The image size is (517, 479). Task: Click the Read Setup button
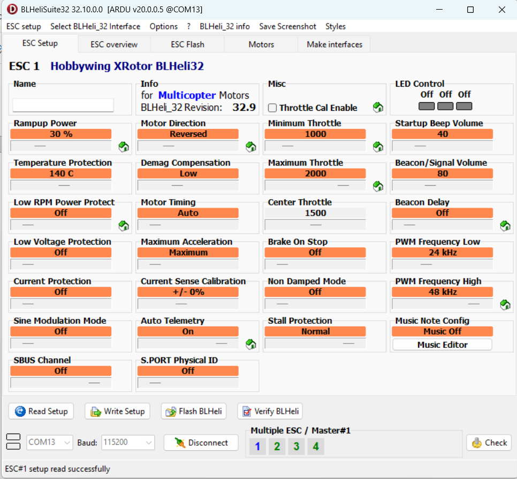coord(41,411)
